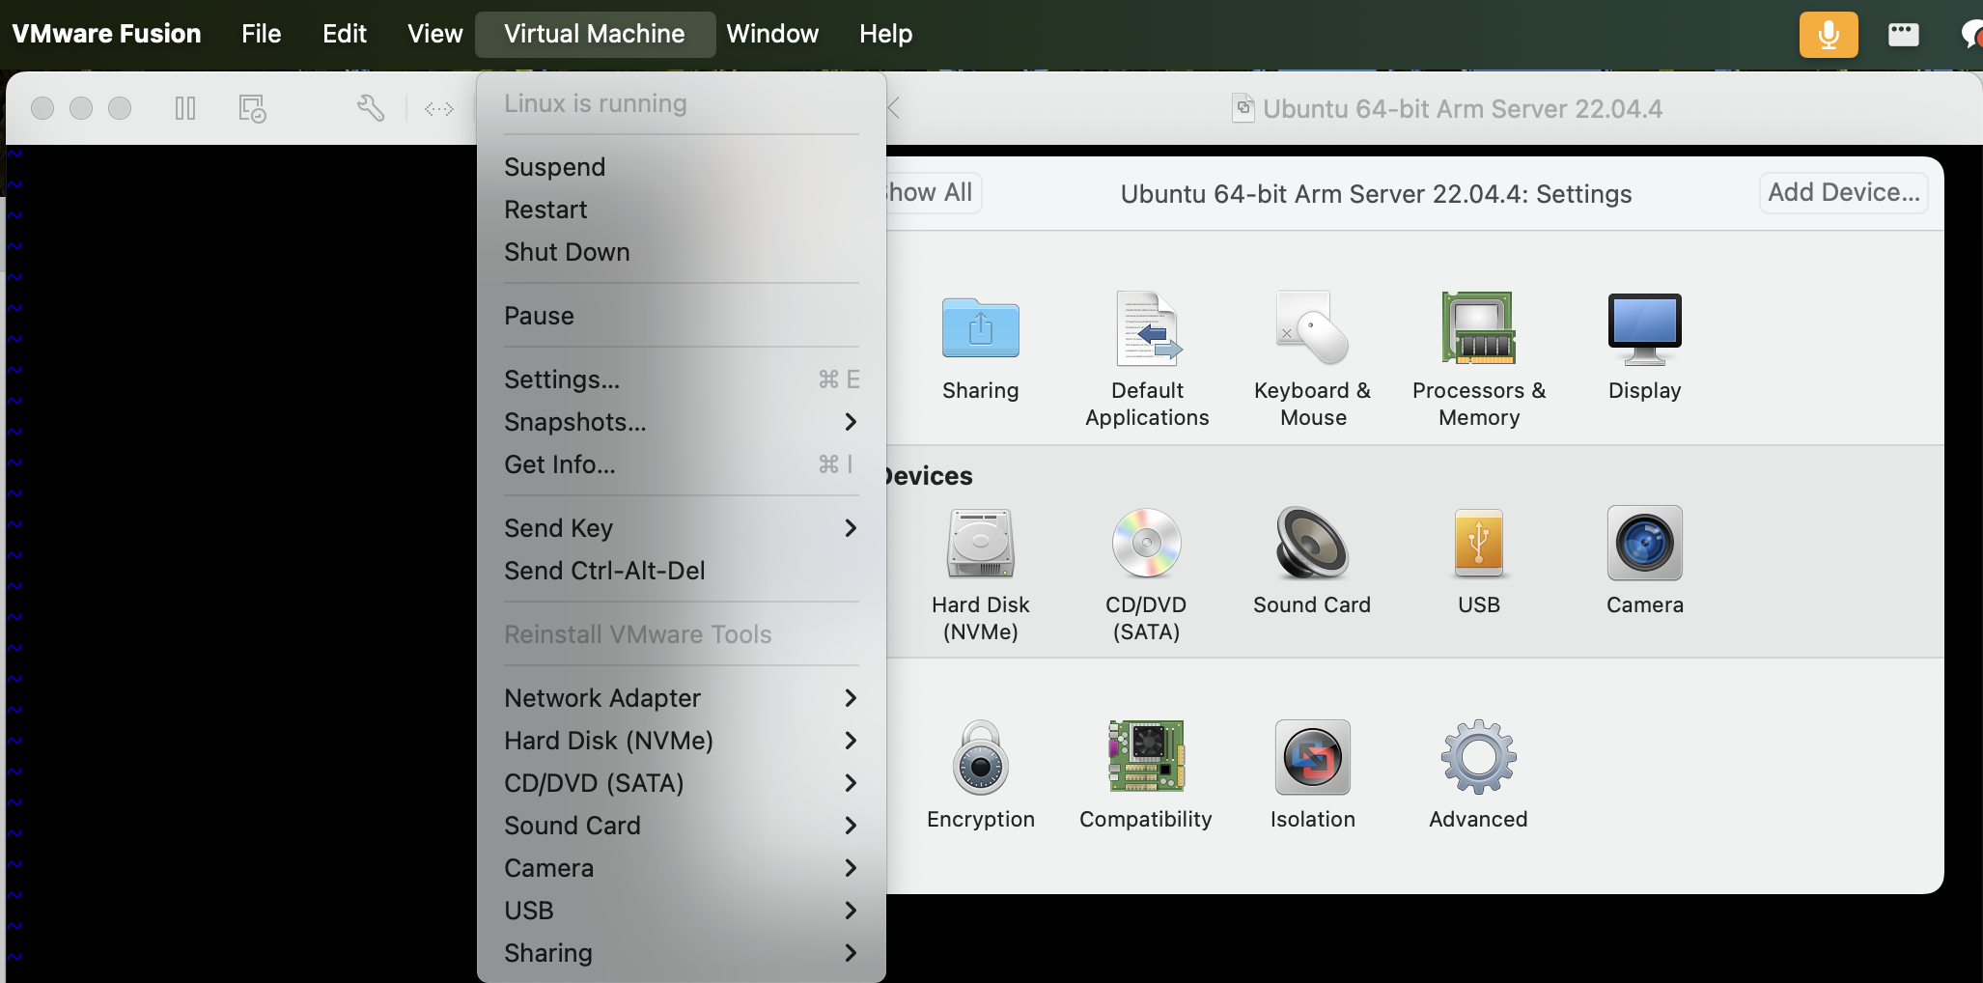The image size is (1983, 983).
Task: Expand the Network Adapter submenu
Action: [x=681, y=698]
